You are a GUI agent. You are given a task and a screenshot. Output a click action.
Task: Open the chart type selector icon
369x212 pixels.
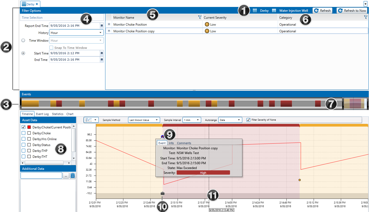click(x=91, y=120)
